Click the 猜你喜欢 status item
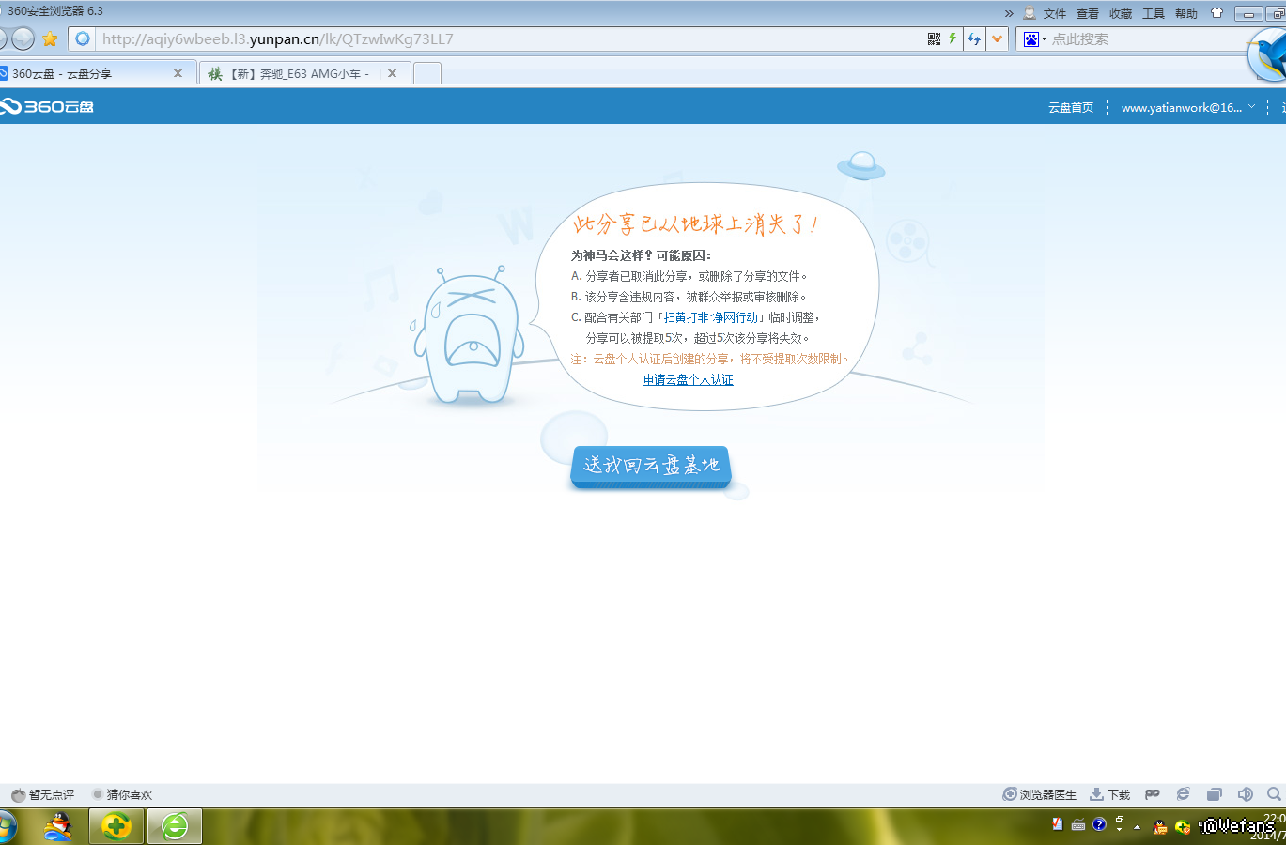1286x845 pixels. click(122, 794)
